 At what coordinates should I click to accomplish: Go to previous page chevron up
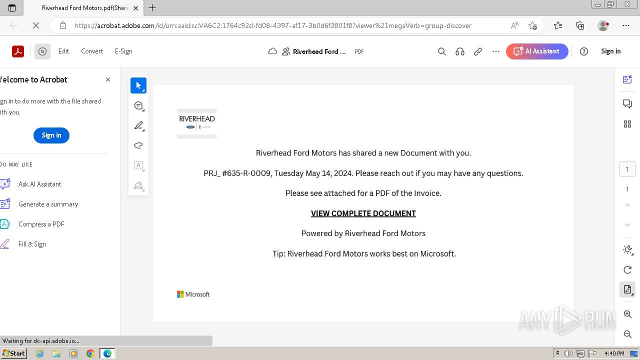627,205
